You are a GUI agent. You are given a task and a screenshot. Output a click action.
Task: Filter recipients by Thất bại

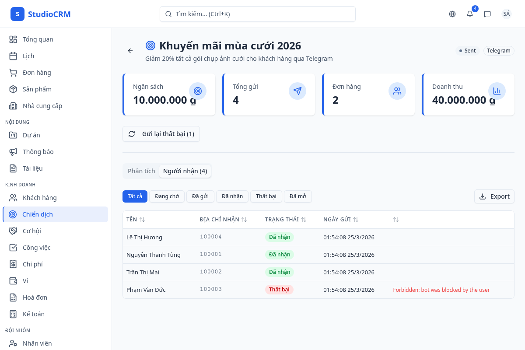coord(266,196)
